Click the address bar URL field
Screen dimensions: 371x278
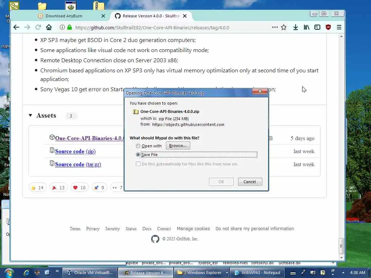tap(152, 28)
